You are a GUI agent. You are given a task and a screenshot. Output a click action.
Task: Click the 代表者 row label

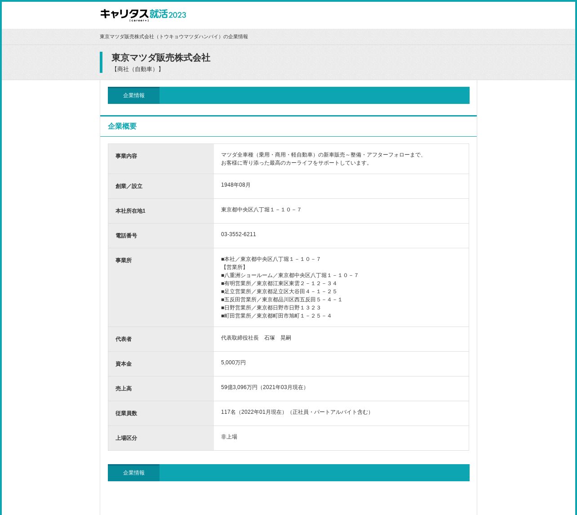(124, 339)
